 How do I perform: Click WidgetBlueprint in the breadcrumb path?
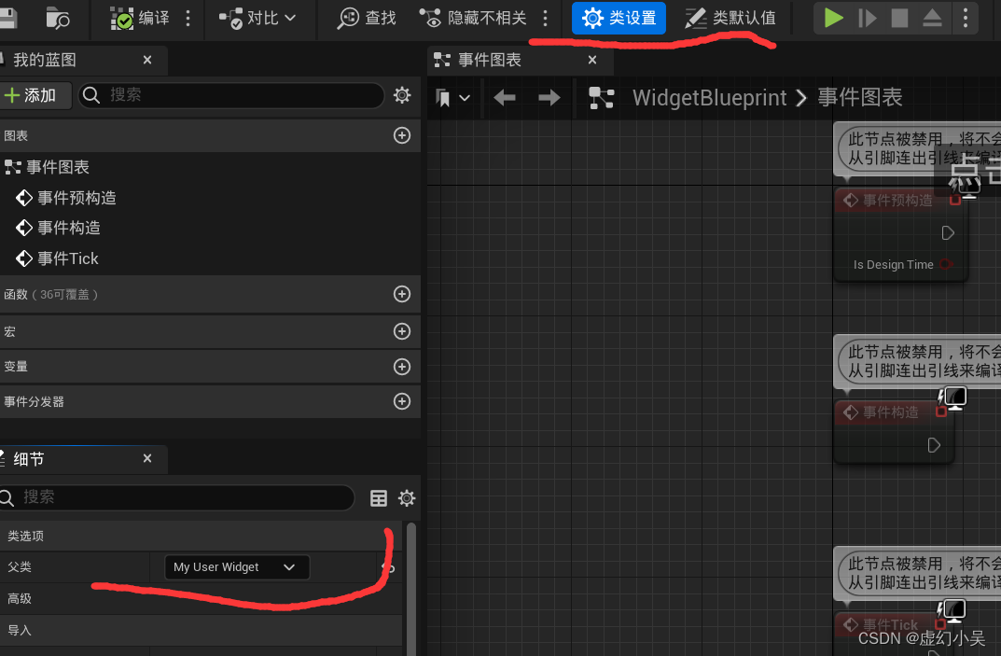[x=711, y=97]
